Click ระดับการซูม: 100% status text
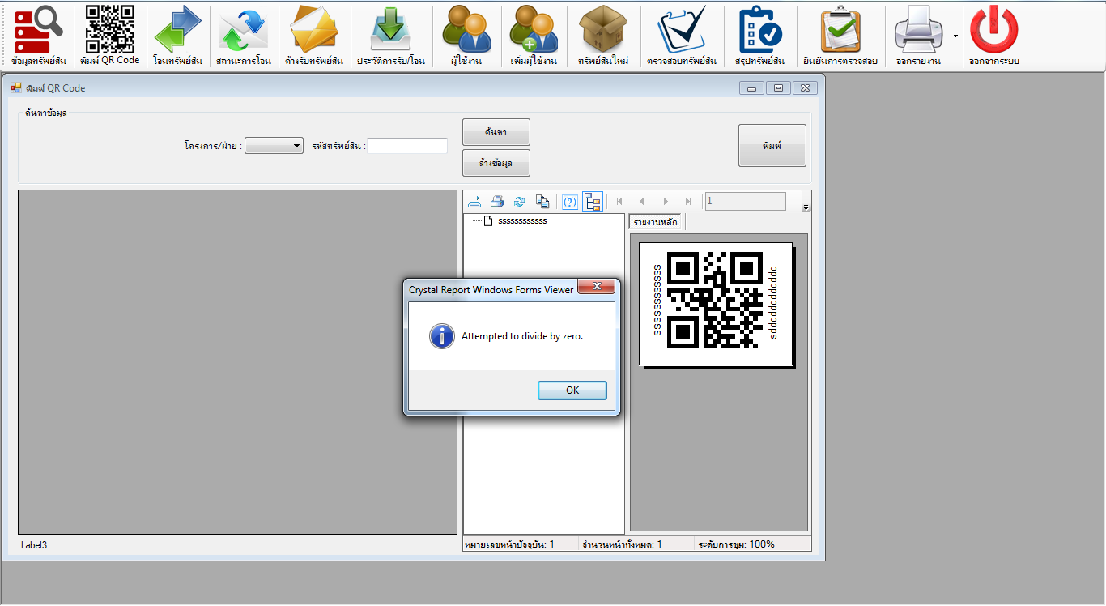The height and width of the screenshot is (606, 1106). coord(736,544)
